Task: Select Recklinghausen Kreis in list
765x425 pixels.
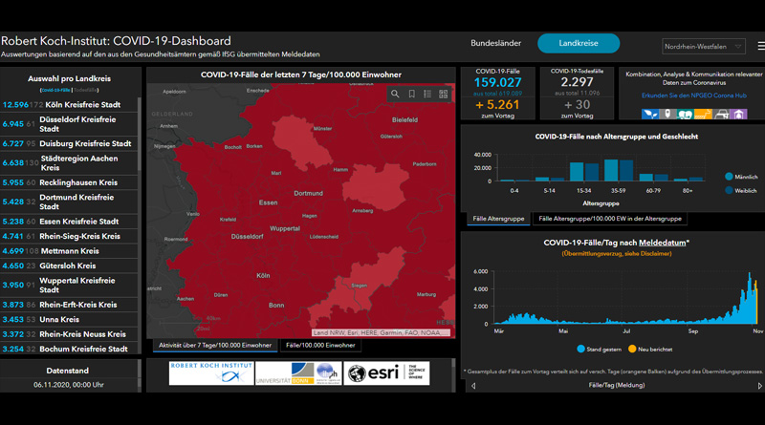Action: point(69,182)
